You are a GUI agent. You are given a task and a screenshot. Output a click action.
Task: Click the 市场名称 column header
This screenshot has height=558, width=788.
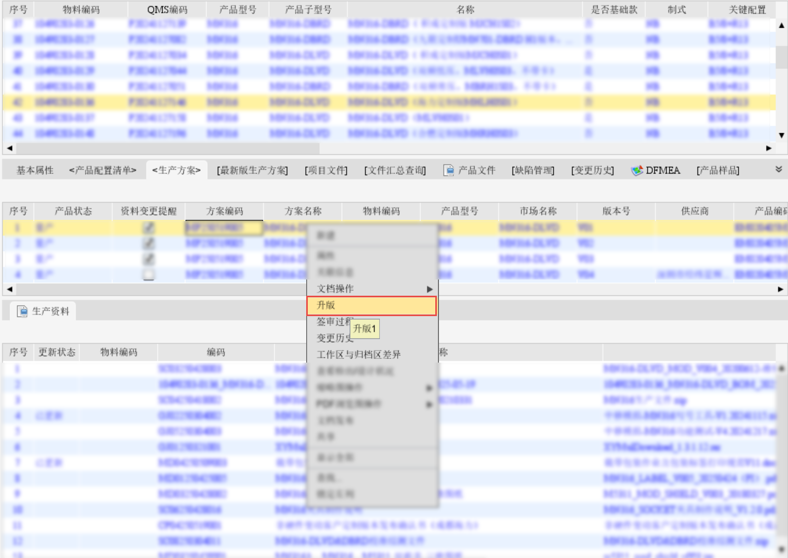(x=538, y=211)
